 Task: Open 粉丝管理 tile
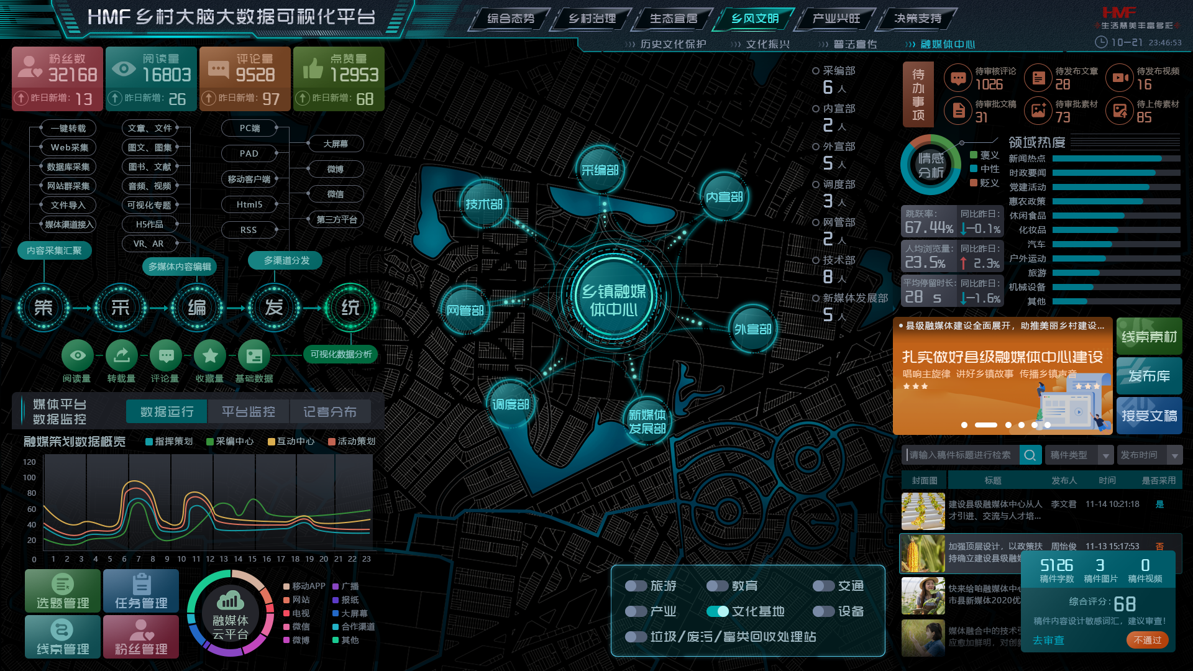click(141, 637)
